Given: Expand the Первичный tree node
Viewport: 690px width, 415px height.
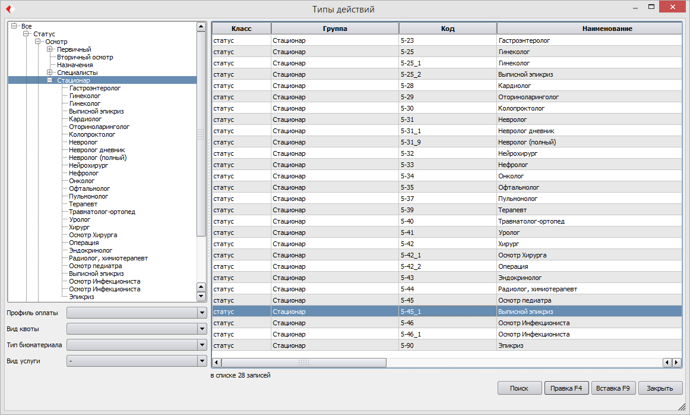Looking at the screenshot, I should pos(50,49).
